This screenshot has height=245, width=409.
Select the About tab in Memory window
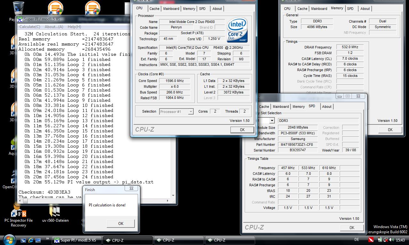[365, 9]
